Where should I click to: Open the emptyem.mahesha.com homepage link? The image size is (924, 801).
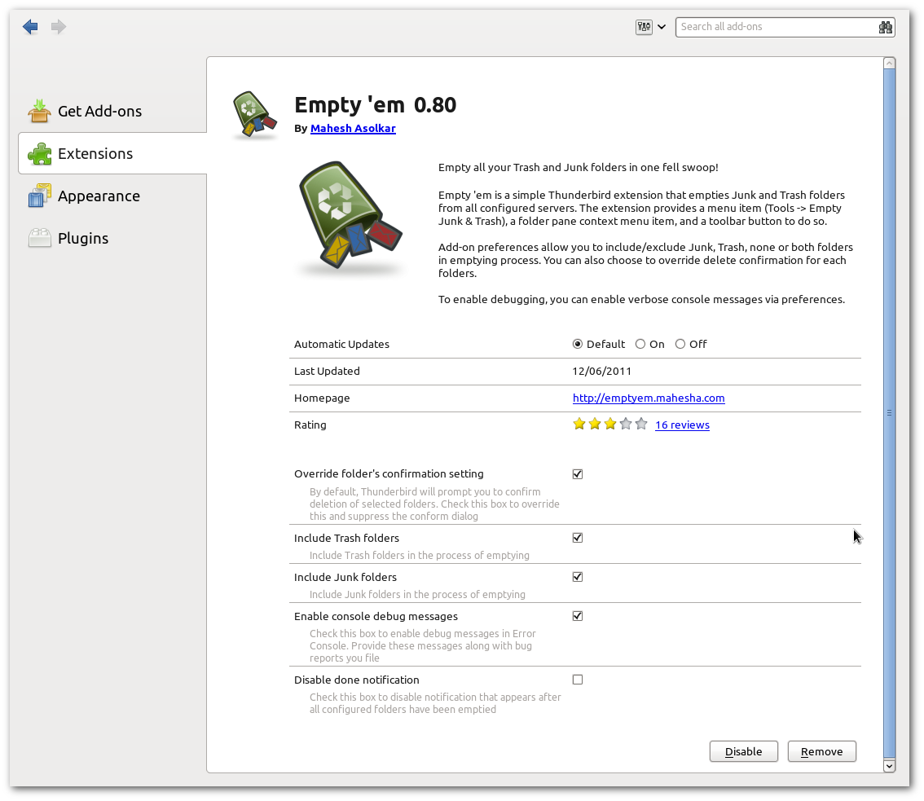(x=649, y=398)
